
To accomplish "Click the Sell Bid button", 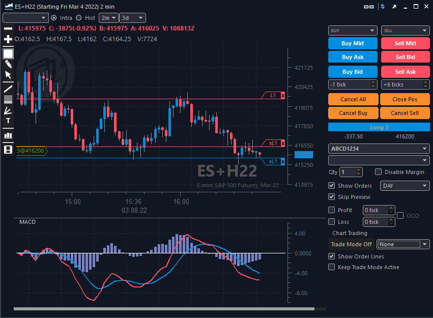I will (x=405, y=57).
